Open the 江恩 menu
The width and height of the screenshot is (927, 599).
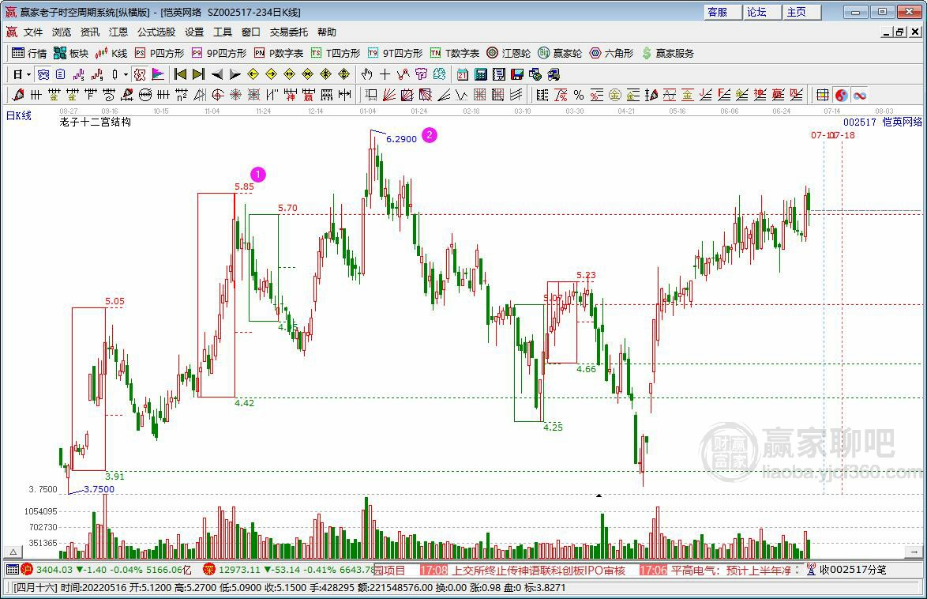[118, 32]
